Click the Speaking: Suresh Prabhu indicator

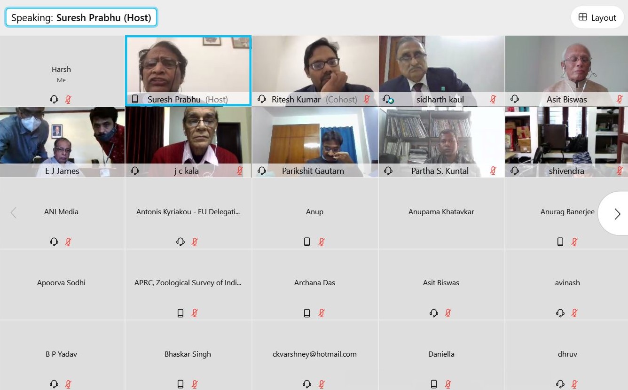(81, 18)
